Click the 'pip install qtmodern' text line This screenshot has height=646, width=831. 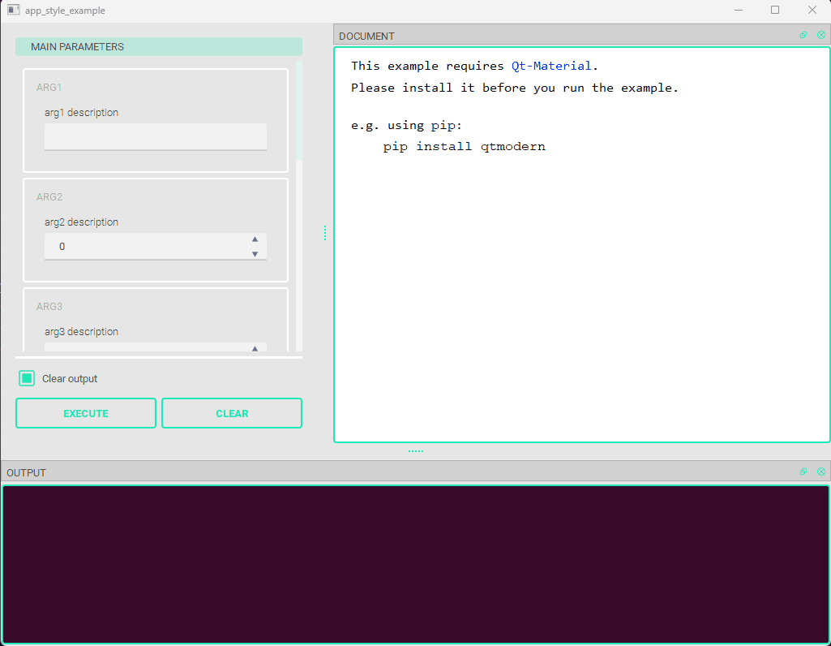click(x=465, y=146)
